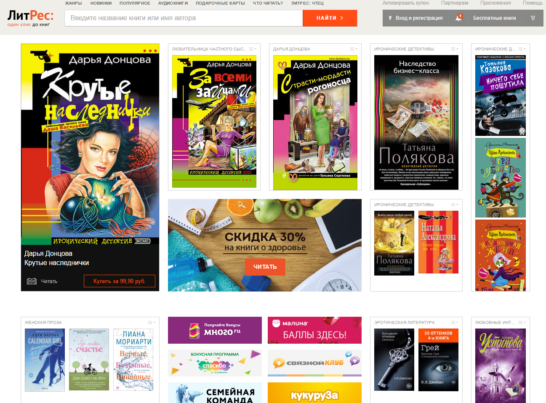Click the Любительница частного сыс... card title
The width and height of the screenshot is (546, 403).
coord(209,49)
